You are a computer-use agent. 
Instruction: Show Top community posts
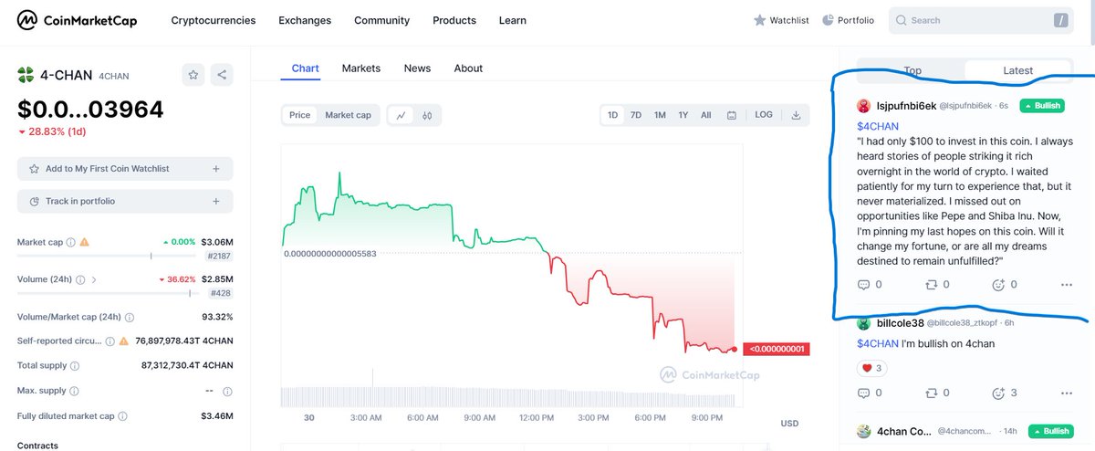pos(912,70)
